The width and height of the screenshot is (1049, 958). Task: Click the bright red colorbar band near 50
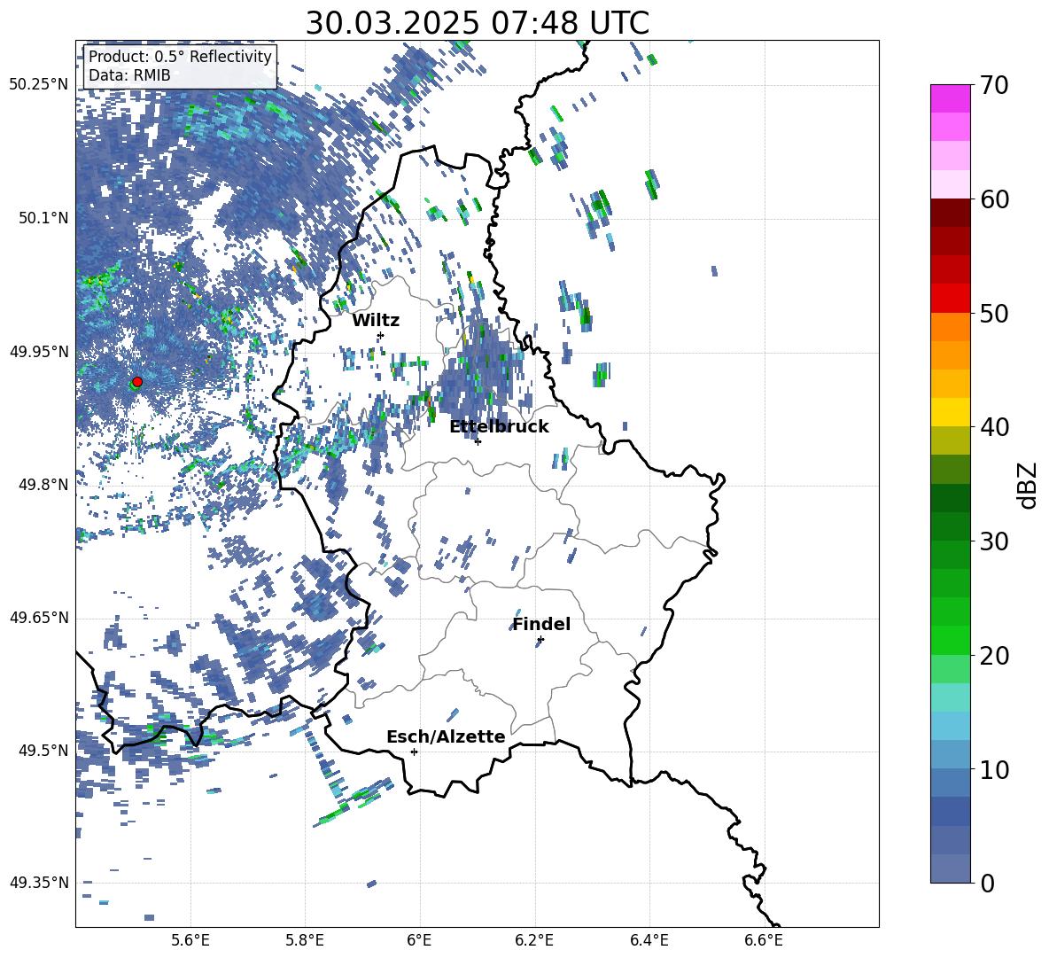click(x=951, y=299)
